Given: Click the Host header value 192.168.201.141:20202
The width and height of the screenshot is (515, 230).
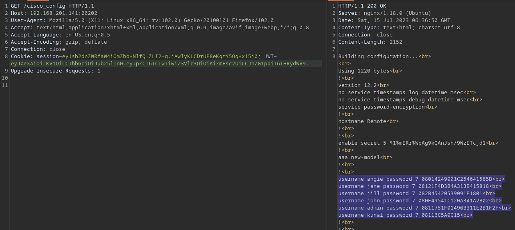Looking at the screenshot, I should pos(63,13).
